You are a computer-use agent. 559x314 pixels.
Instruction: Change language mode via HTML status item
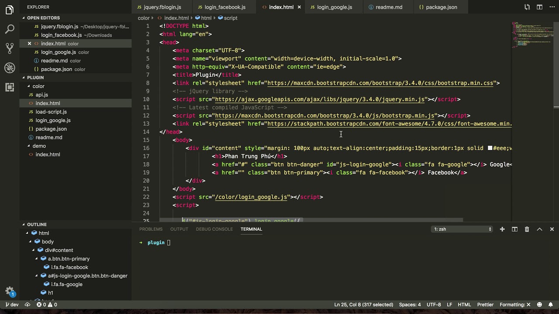click(x=464, y=304)
